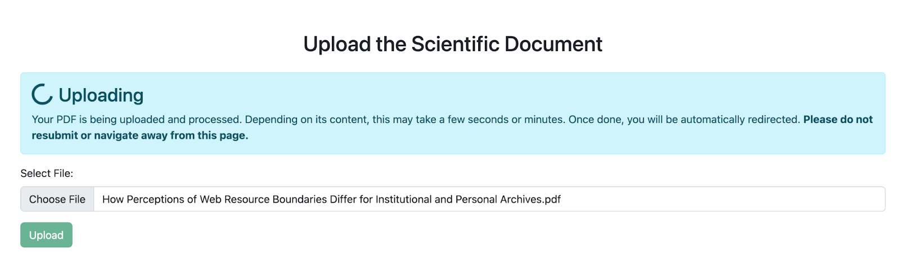Click the Uploading alert heading

click(101, 95)
